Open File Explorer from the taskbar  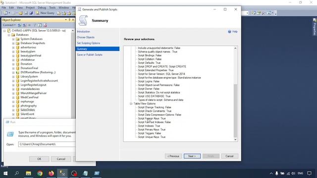click(29, 173)
